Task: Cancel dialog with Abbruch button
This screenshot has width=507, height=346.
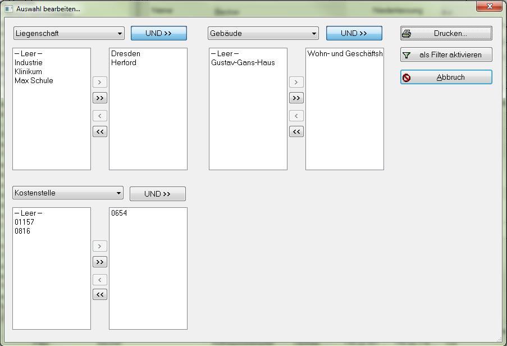Action: pyautogui.click(x=446, y=77)
